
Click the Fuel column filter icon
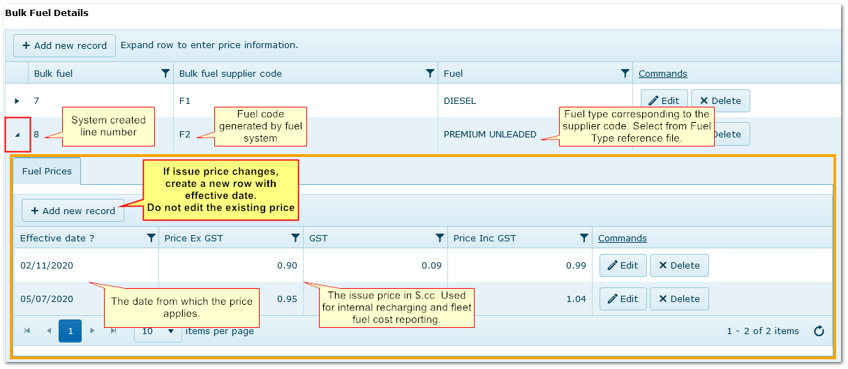tap(625, 73)
